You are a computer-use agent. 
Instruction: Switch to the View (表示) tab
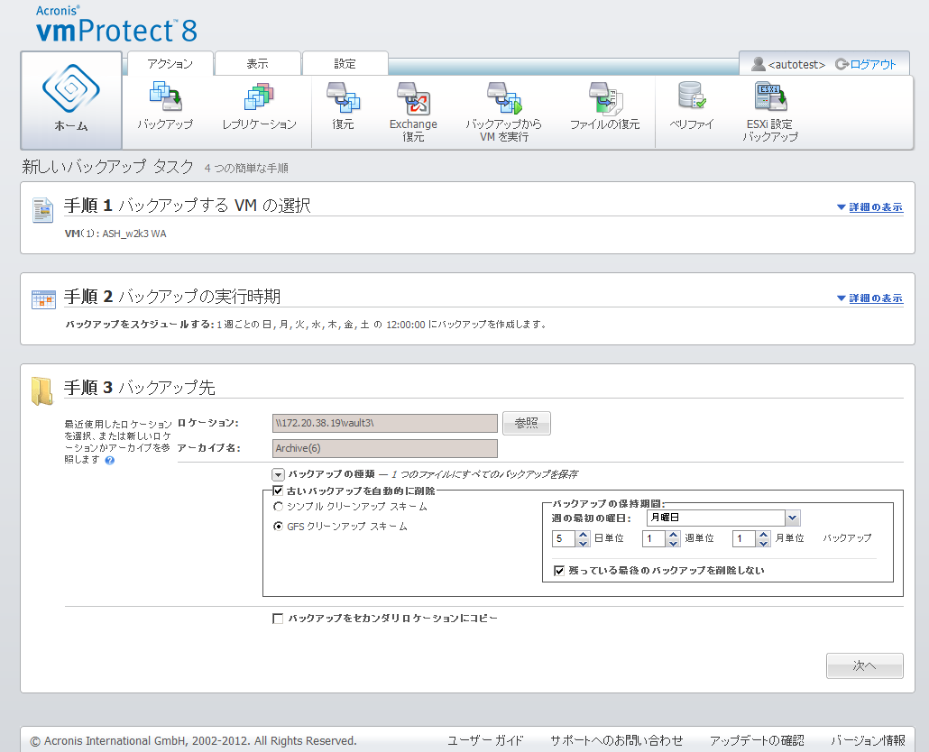click(x=257, y=64)
